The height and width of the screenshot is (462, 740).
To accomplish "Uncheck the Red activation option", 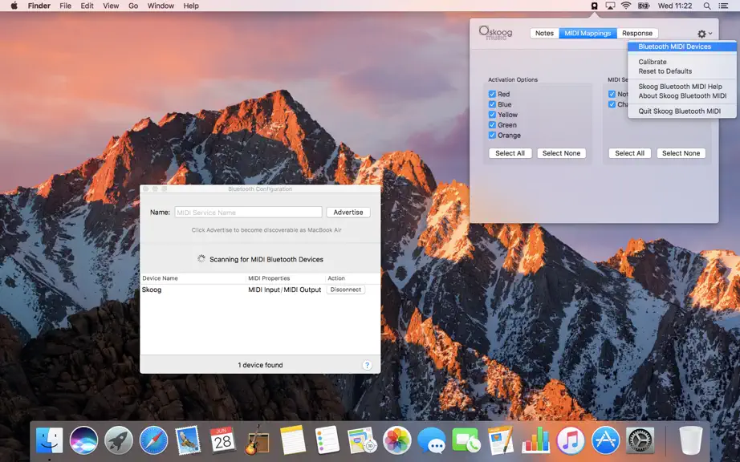I will pos(492,94).
